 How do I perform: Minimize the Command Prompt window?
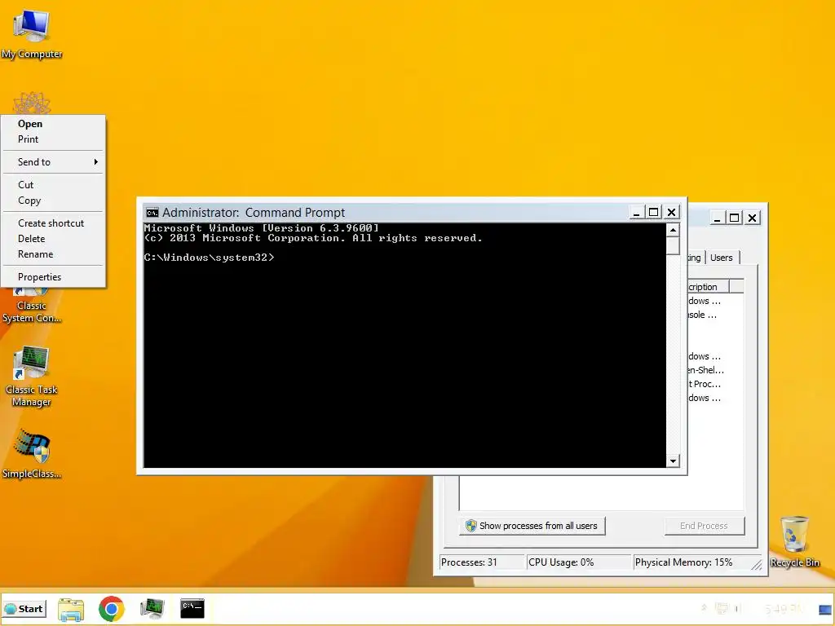point(636,213)
